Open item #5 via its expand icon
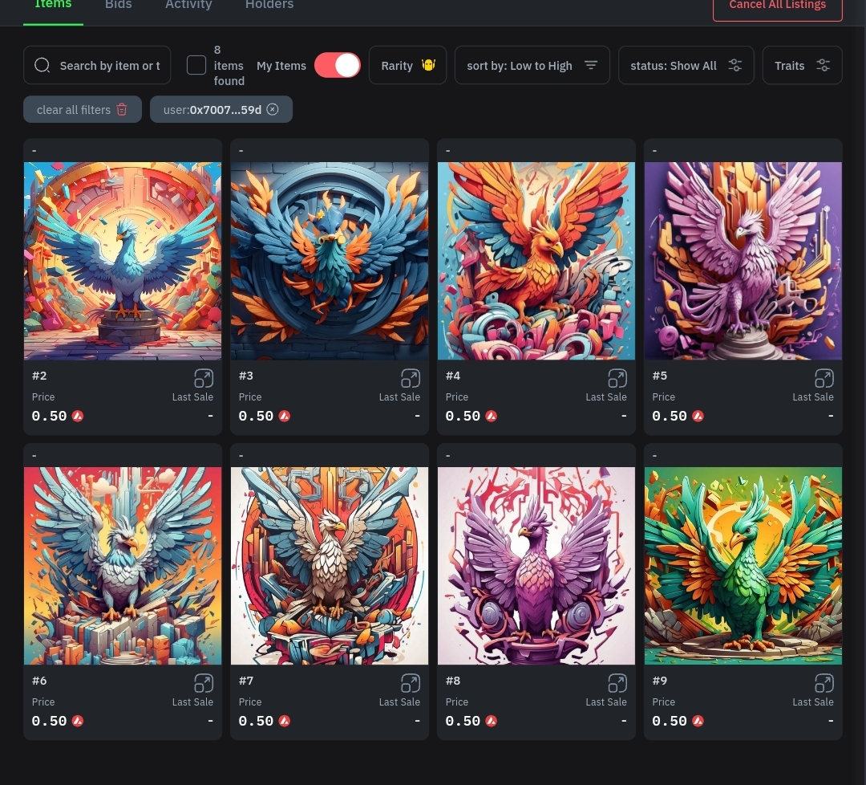The image size is (866, 785). tap(824, 378)
